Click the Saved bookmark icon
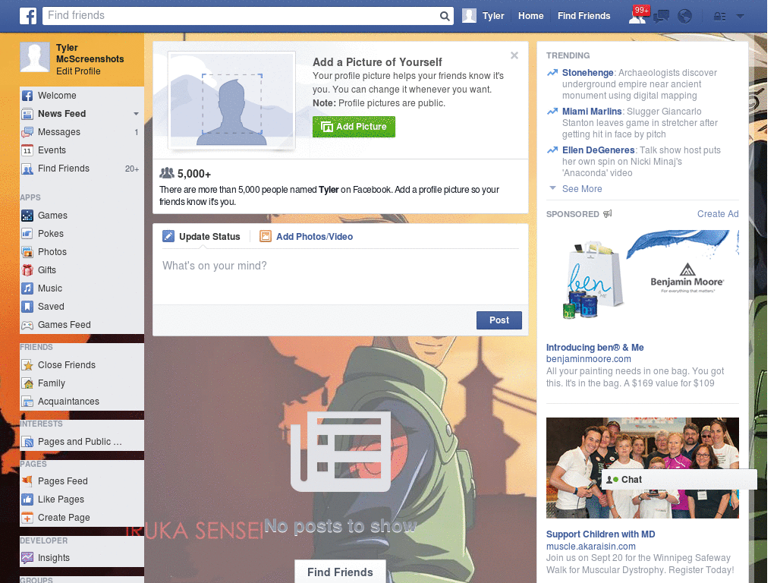Viewport: 777px width, 583px height. pos(27,307)
